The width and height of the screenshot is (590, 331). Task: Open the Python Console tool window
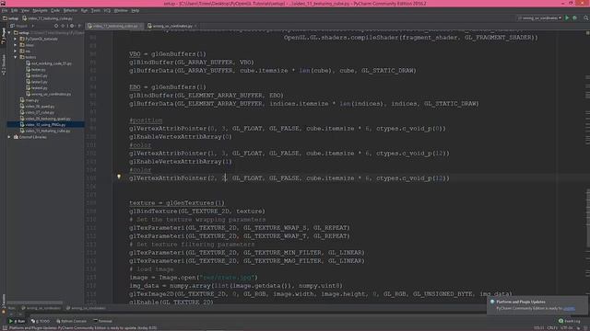[71, 321]
